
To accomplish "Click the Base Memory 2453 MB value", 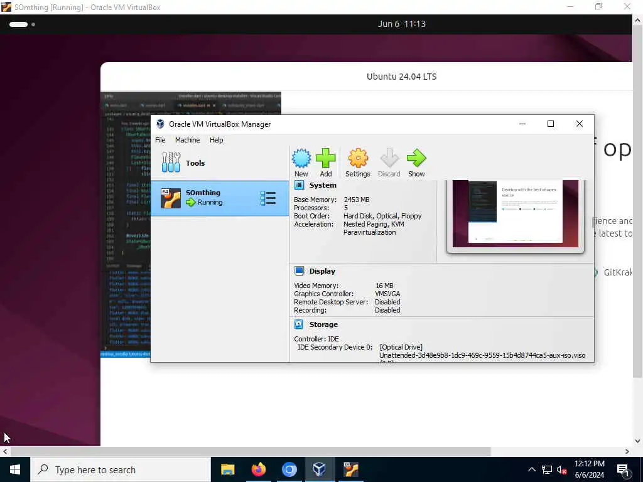I will (x=357, y=200).
